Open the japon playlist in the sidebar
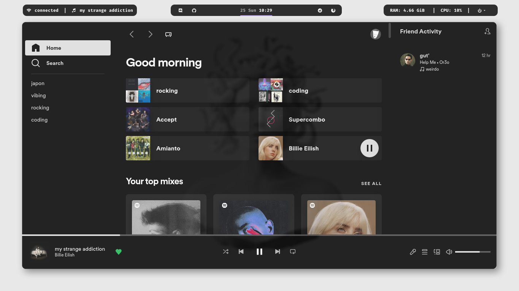 click(x=38, y=83)
